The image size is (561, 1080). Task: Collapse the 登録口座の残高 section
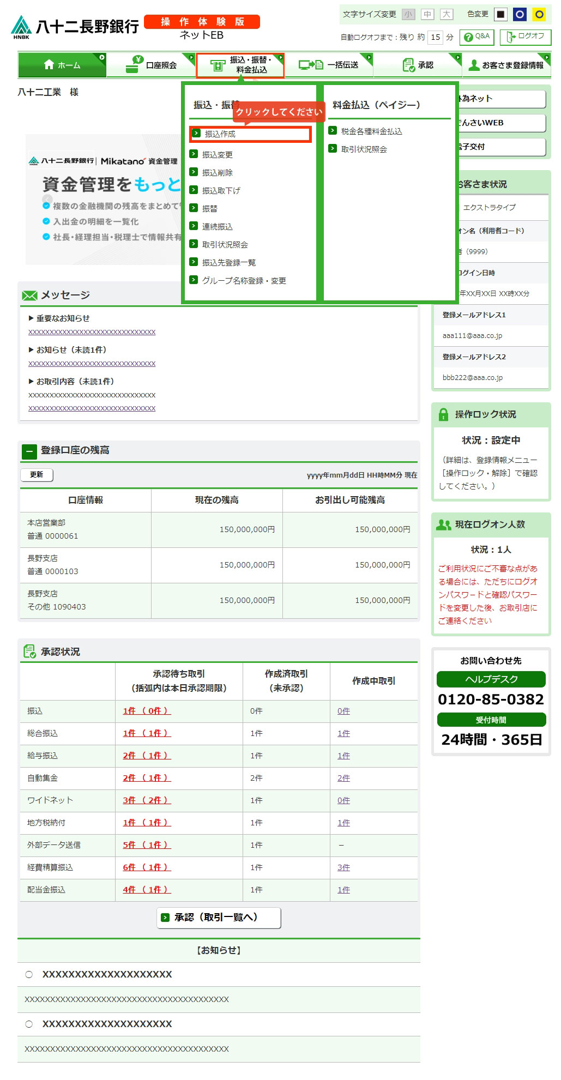click(x=29, y=451)
